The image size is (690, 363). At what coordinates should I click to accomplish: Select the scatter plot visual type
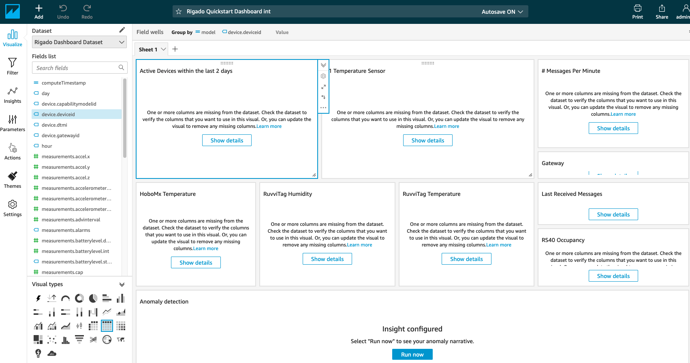(52, 339)
